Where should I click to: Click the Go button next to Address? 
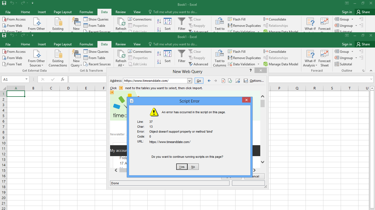(199, 81)
